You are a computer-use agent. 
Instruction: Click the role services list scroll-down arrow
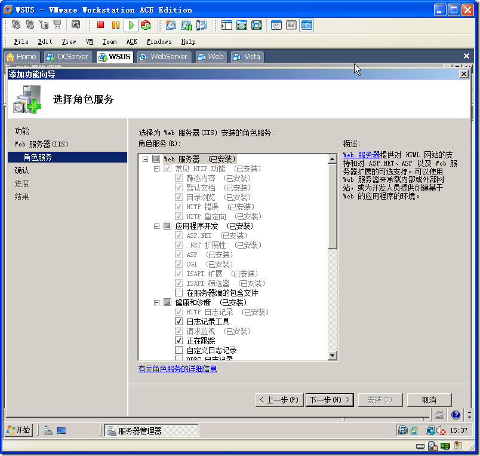pyautogui.click(x=332, y=356)
